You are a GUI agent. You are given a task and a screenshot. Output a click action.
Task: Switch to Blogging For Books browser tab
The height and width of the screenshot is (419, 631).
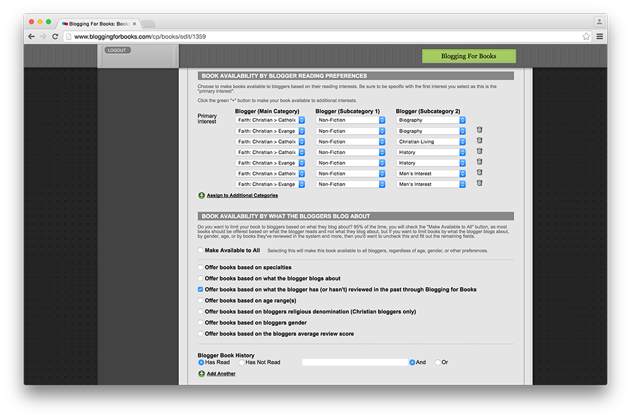(x=99, y=23)
